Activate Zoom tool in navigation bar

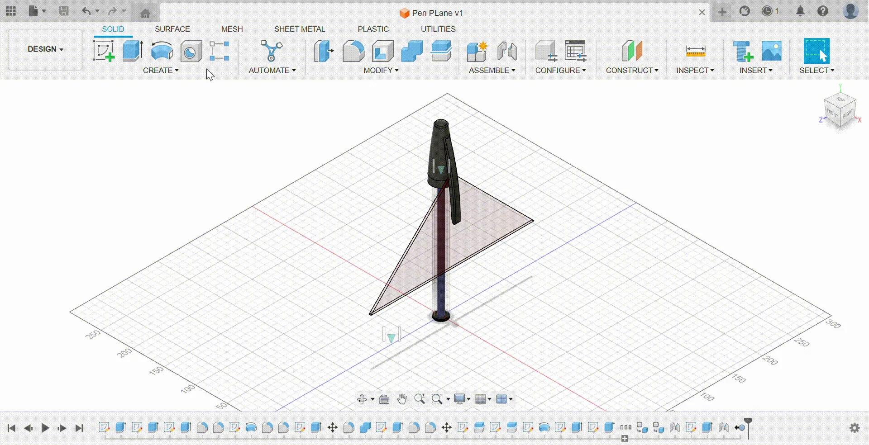click(x=419, y=399)
